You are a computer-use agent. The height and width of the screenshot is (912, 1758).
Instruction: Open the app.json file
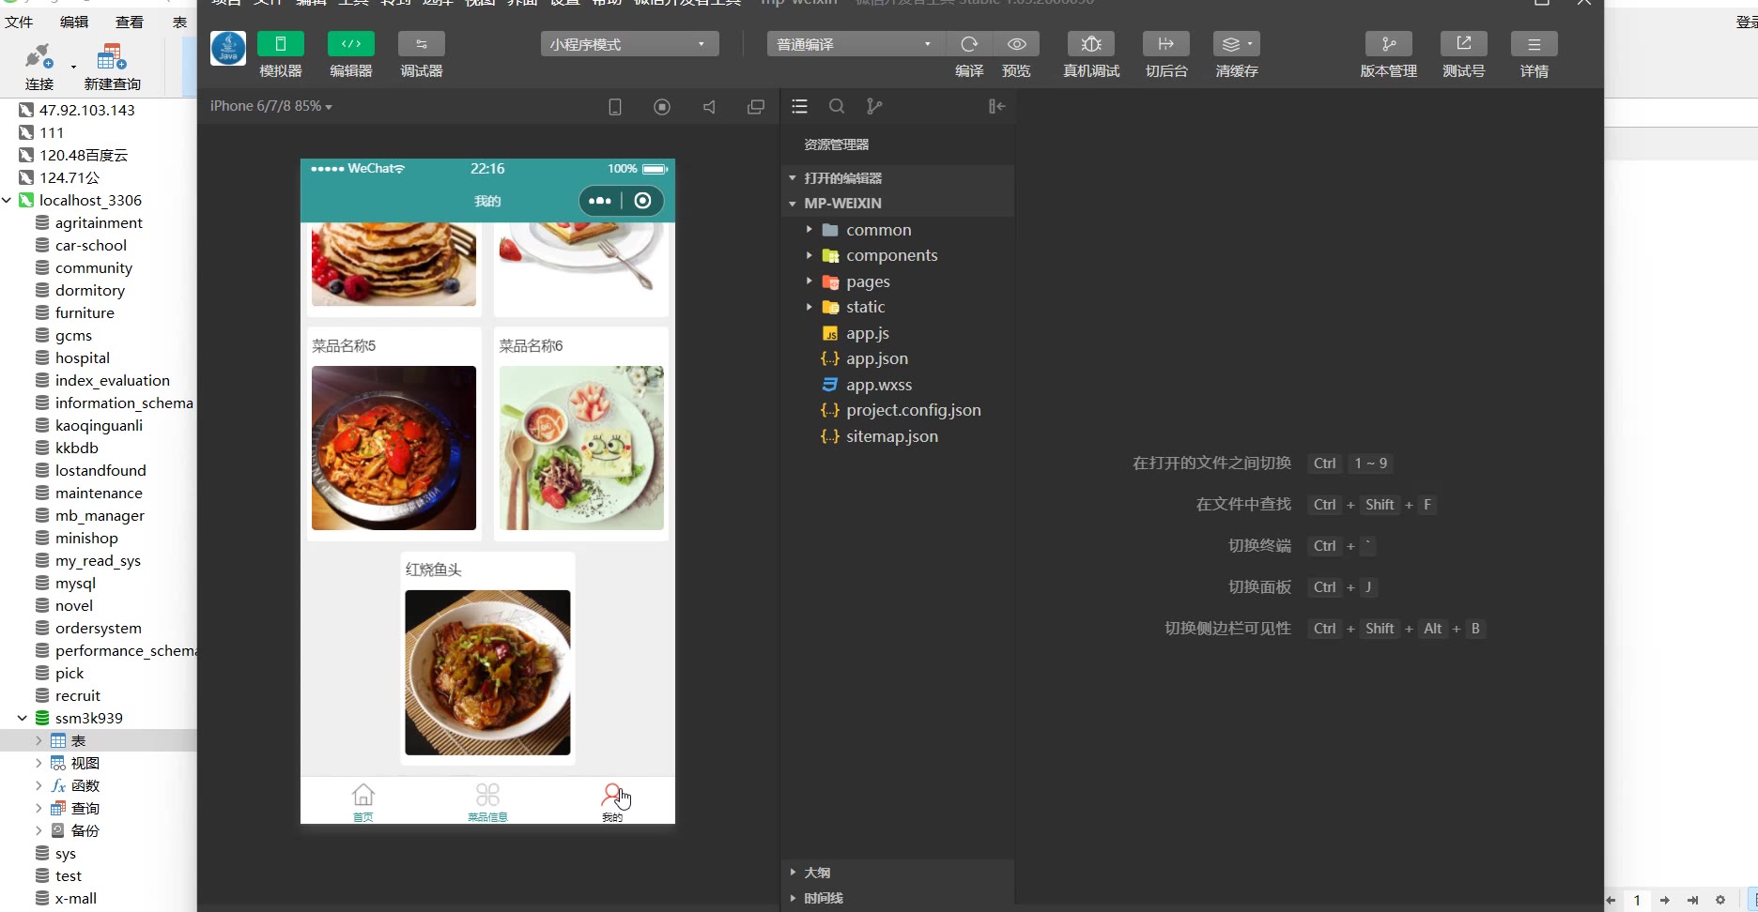tap(876, 358)
